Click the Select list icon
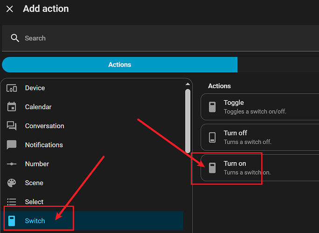 coord(12,202)
